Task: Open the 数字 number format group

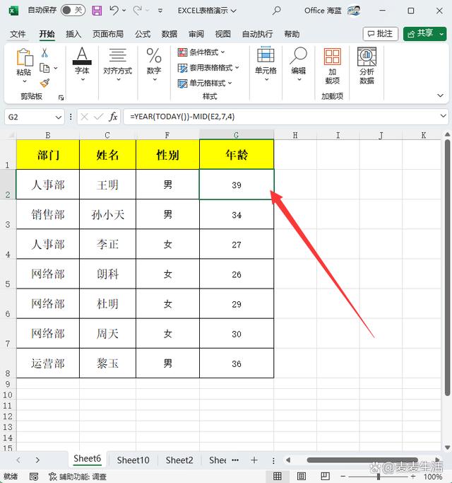Action: (154, 64)
